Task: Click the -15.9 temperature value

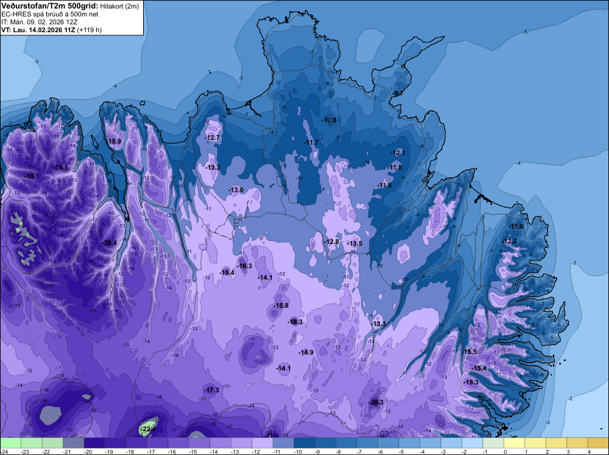Action: click(114, 141)
